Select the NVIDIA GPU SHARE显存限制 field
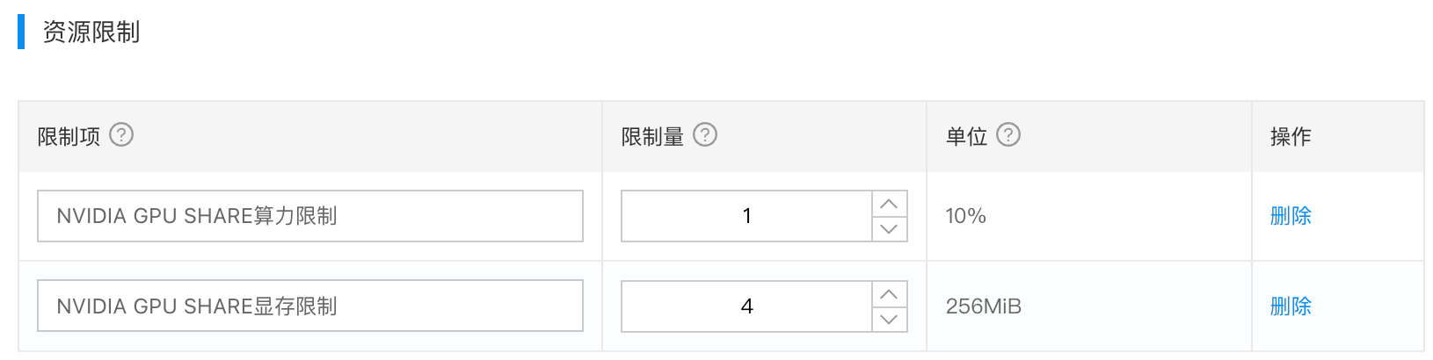 click(310, 306)
